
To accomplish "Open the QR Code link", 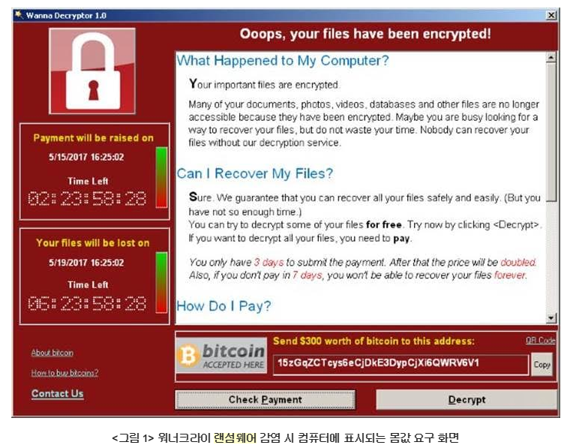I will pos(541,340).
